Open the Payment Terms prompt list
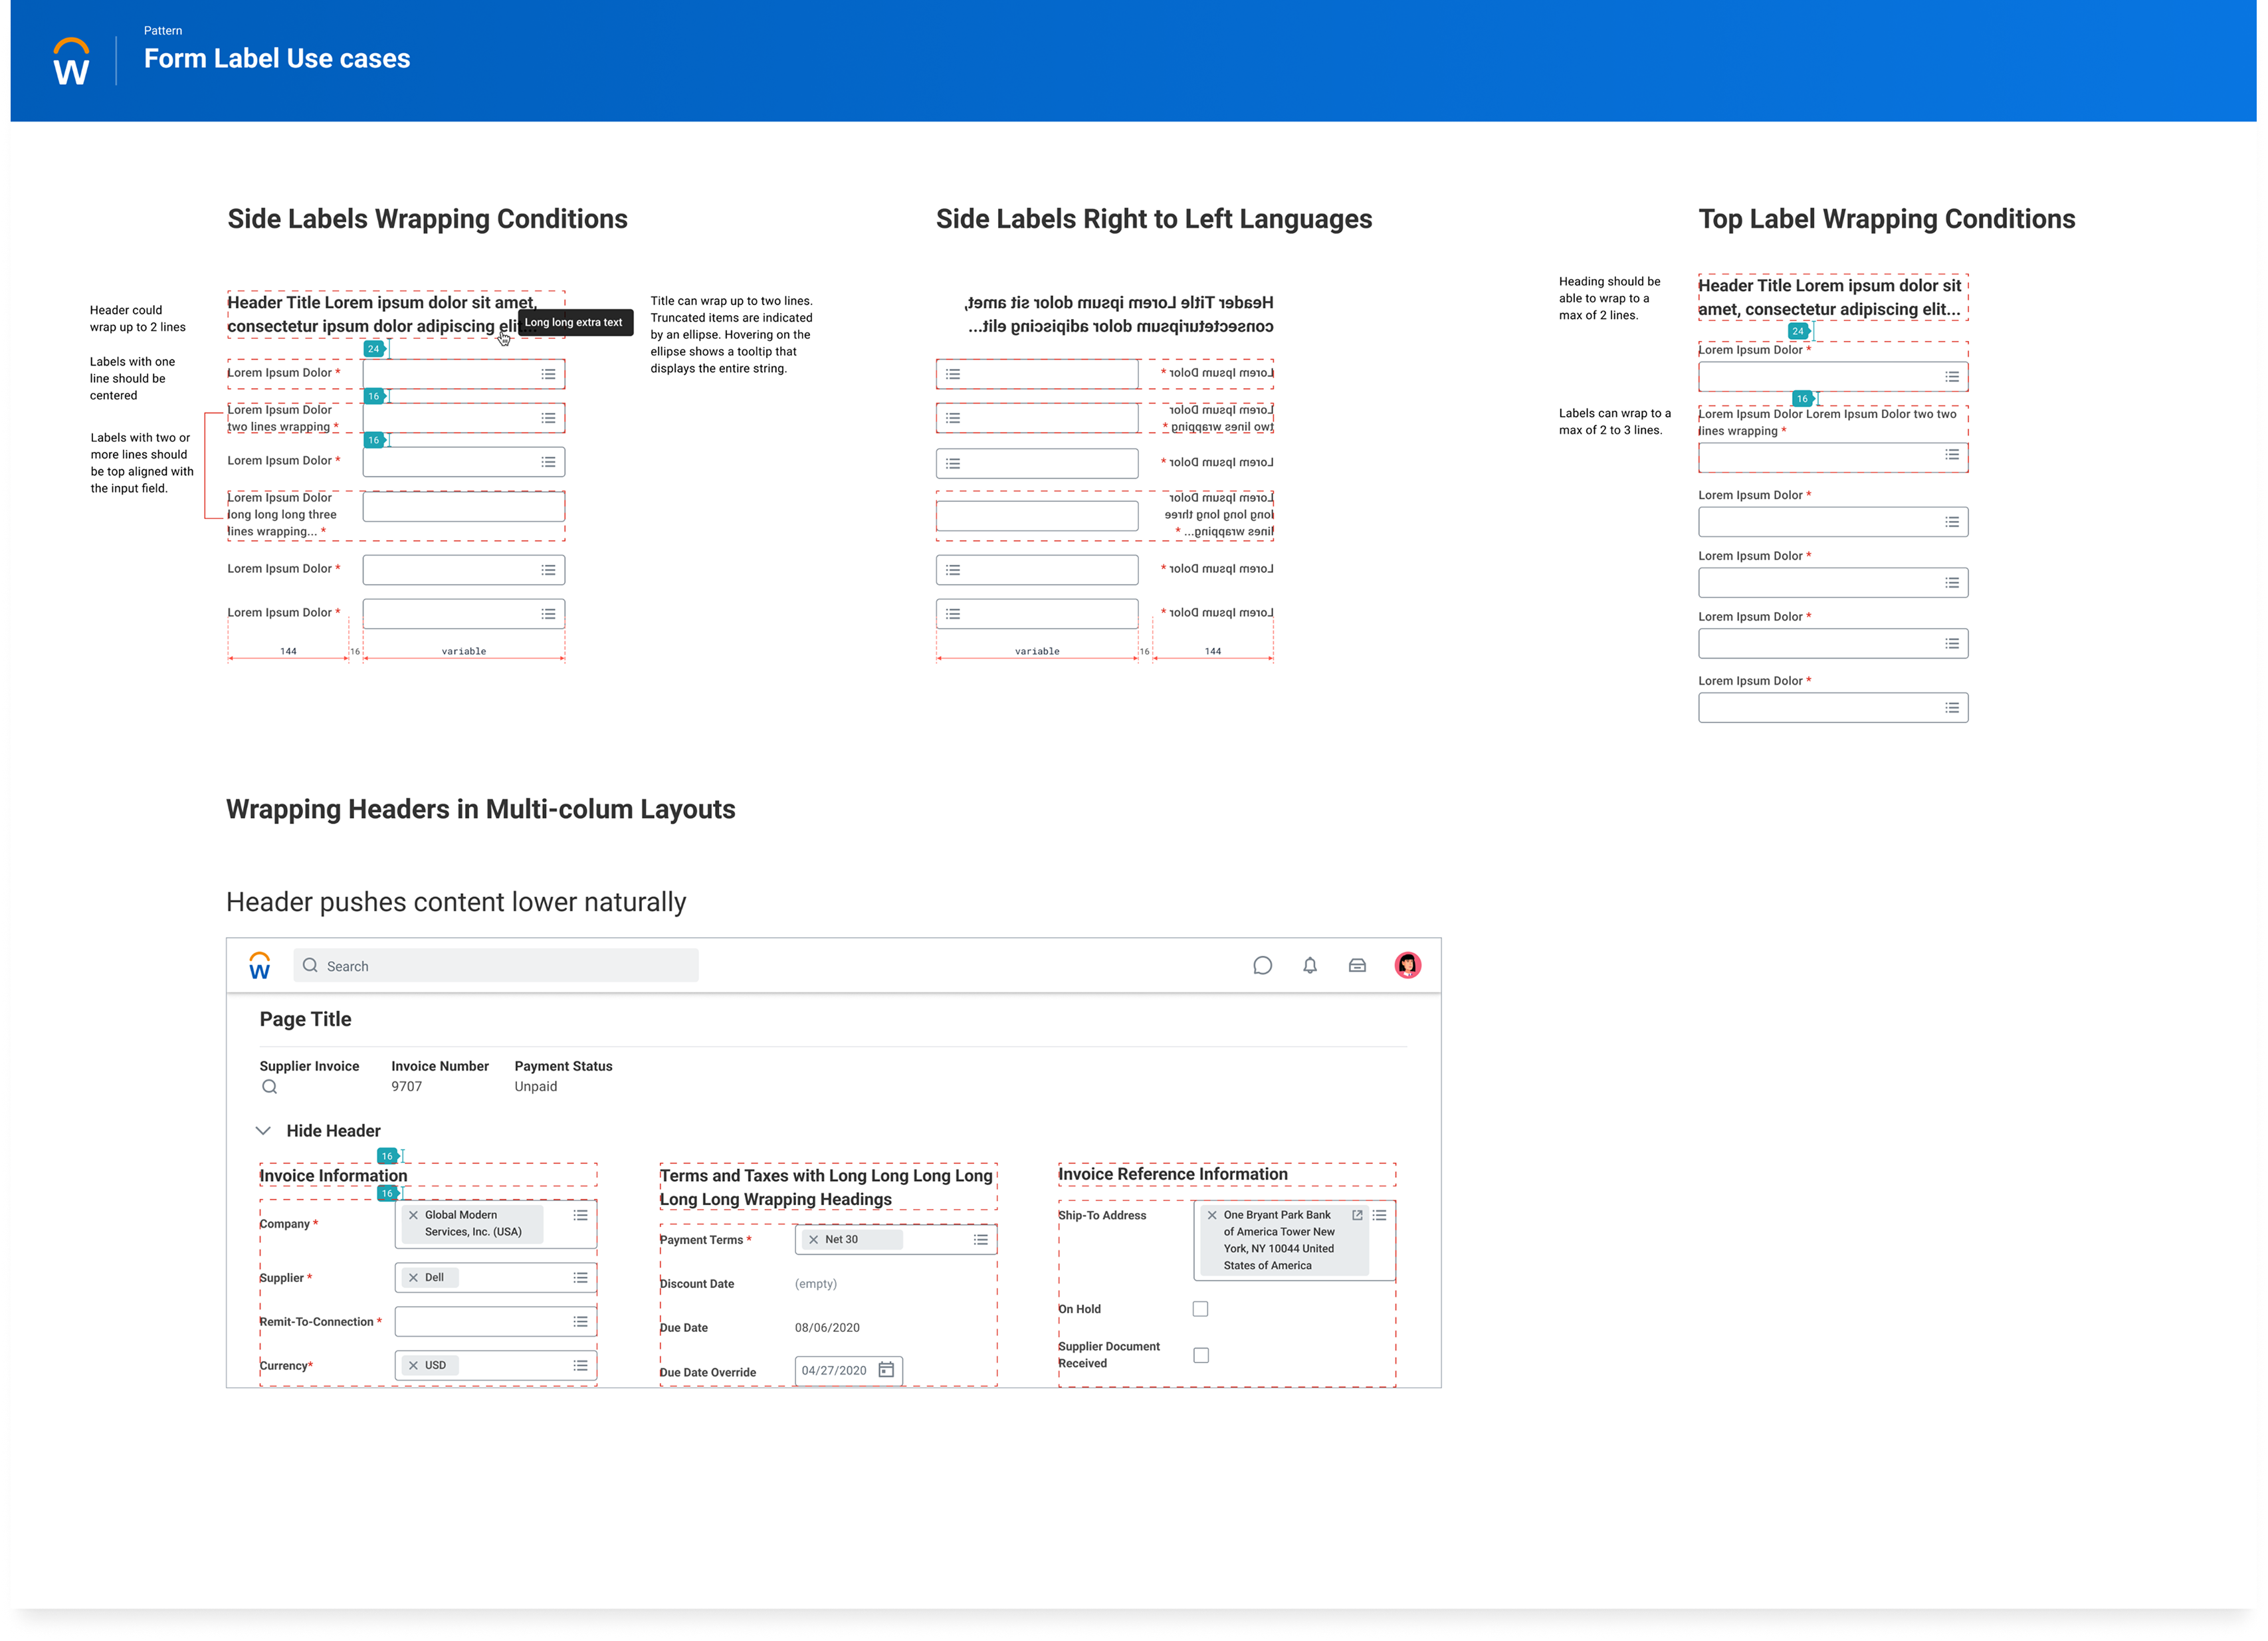2268x1641 pixels. [x=981, y=1239]
